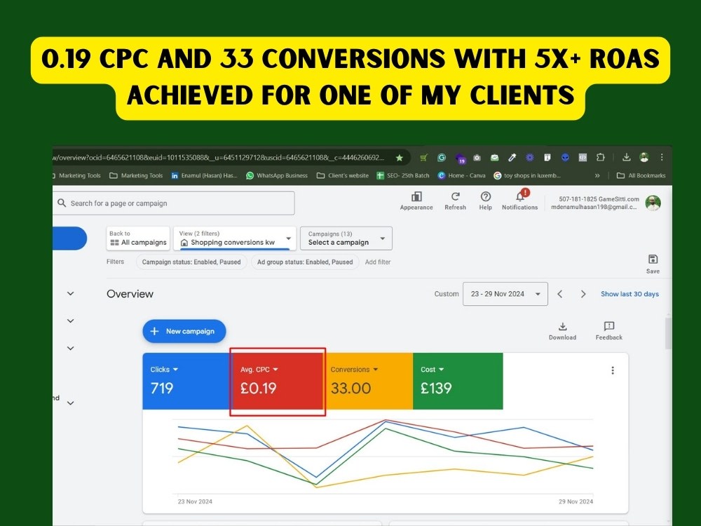The height and width of the screenshot is (526, 701).
Task: Show more bookmarks overflow chevron
Action: point(597,176)
